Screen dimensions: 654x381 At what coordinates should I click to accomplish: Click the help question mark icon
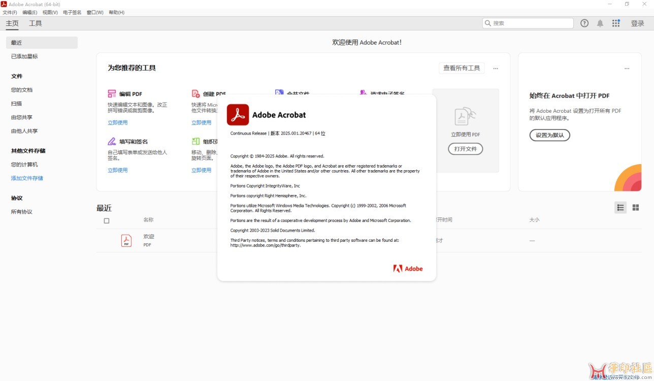584,23
